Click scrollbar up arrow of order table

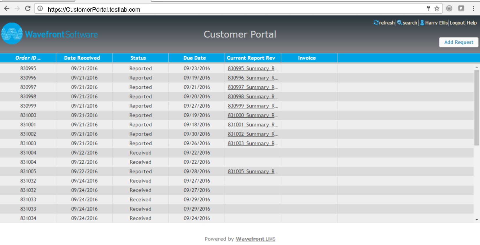click(x=477, y=67)
